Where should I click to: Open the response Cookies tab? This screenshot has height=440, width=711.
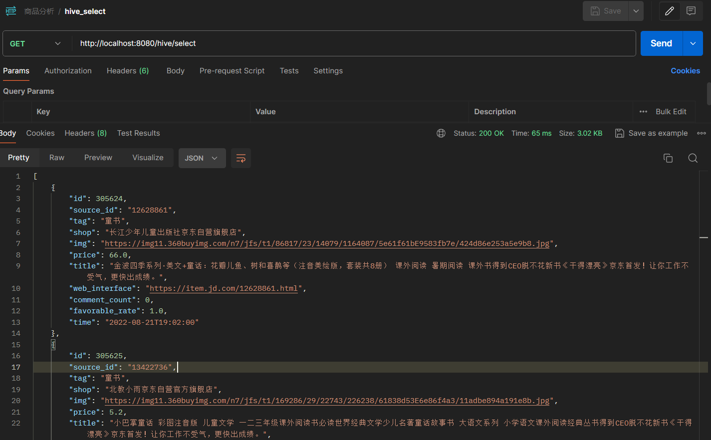[40, 133]
